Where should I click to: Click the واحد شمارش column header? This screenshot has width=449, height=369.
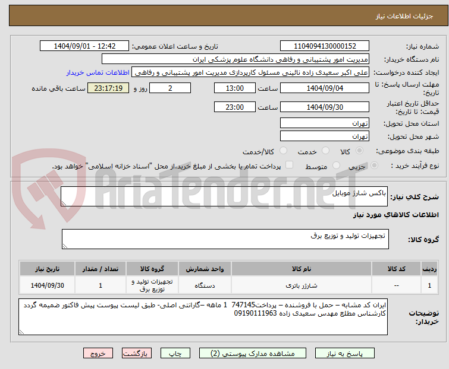[205, 269]
